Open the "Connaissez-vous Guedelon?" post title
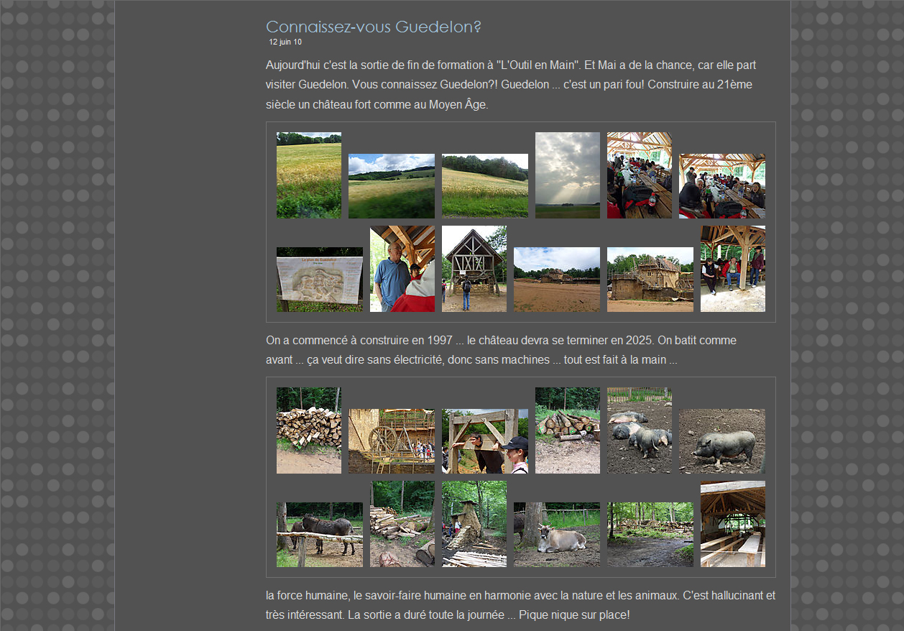The height and width of the screenshot is (631, 904). pos(373,27)
